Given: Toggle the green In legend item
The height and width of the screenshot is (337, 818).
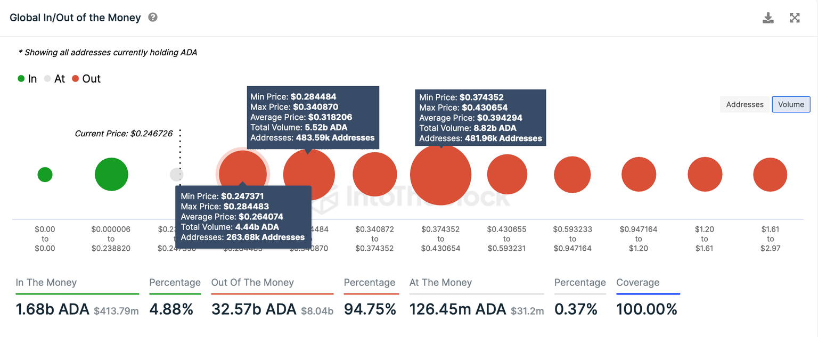Looking at the screenshot, I should pos(27,79).
